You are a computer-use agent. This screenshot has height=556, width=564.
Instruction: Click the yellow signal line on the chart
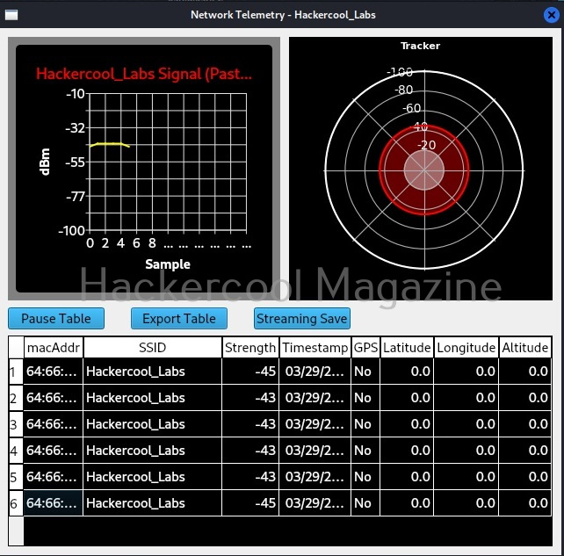110,144
